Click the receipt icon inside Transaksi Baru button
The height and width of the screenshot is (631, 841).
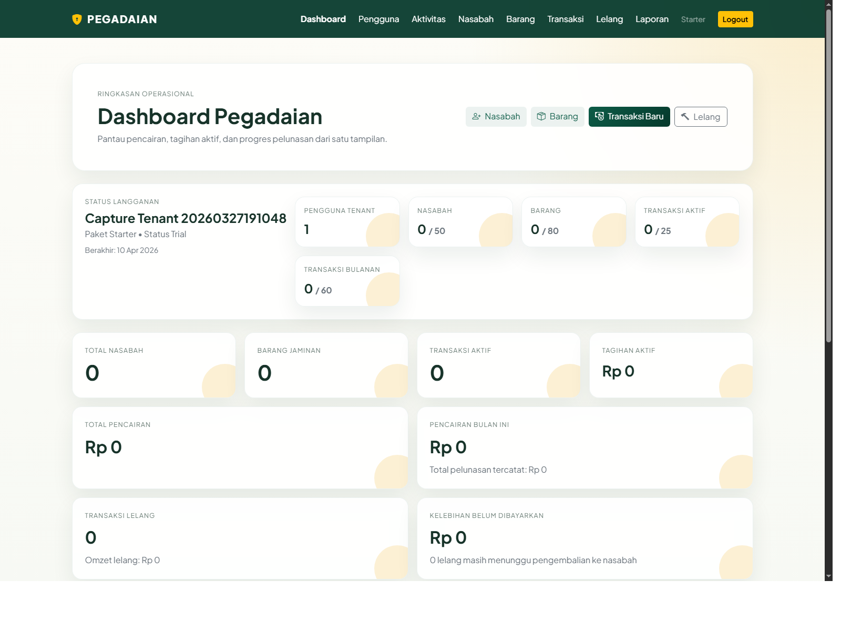click(x=599, y=116)
